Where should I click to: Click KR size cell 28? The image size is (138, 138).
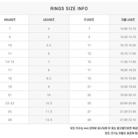pyautogui.click(x=10, y=120)
